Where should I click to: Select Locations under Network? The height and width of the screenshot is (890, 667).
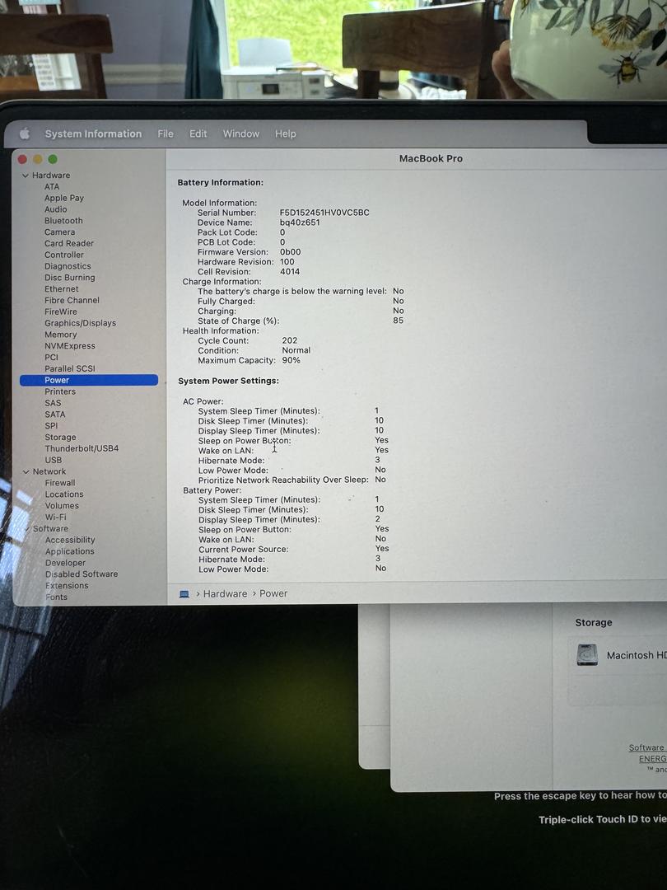[64, 494]
